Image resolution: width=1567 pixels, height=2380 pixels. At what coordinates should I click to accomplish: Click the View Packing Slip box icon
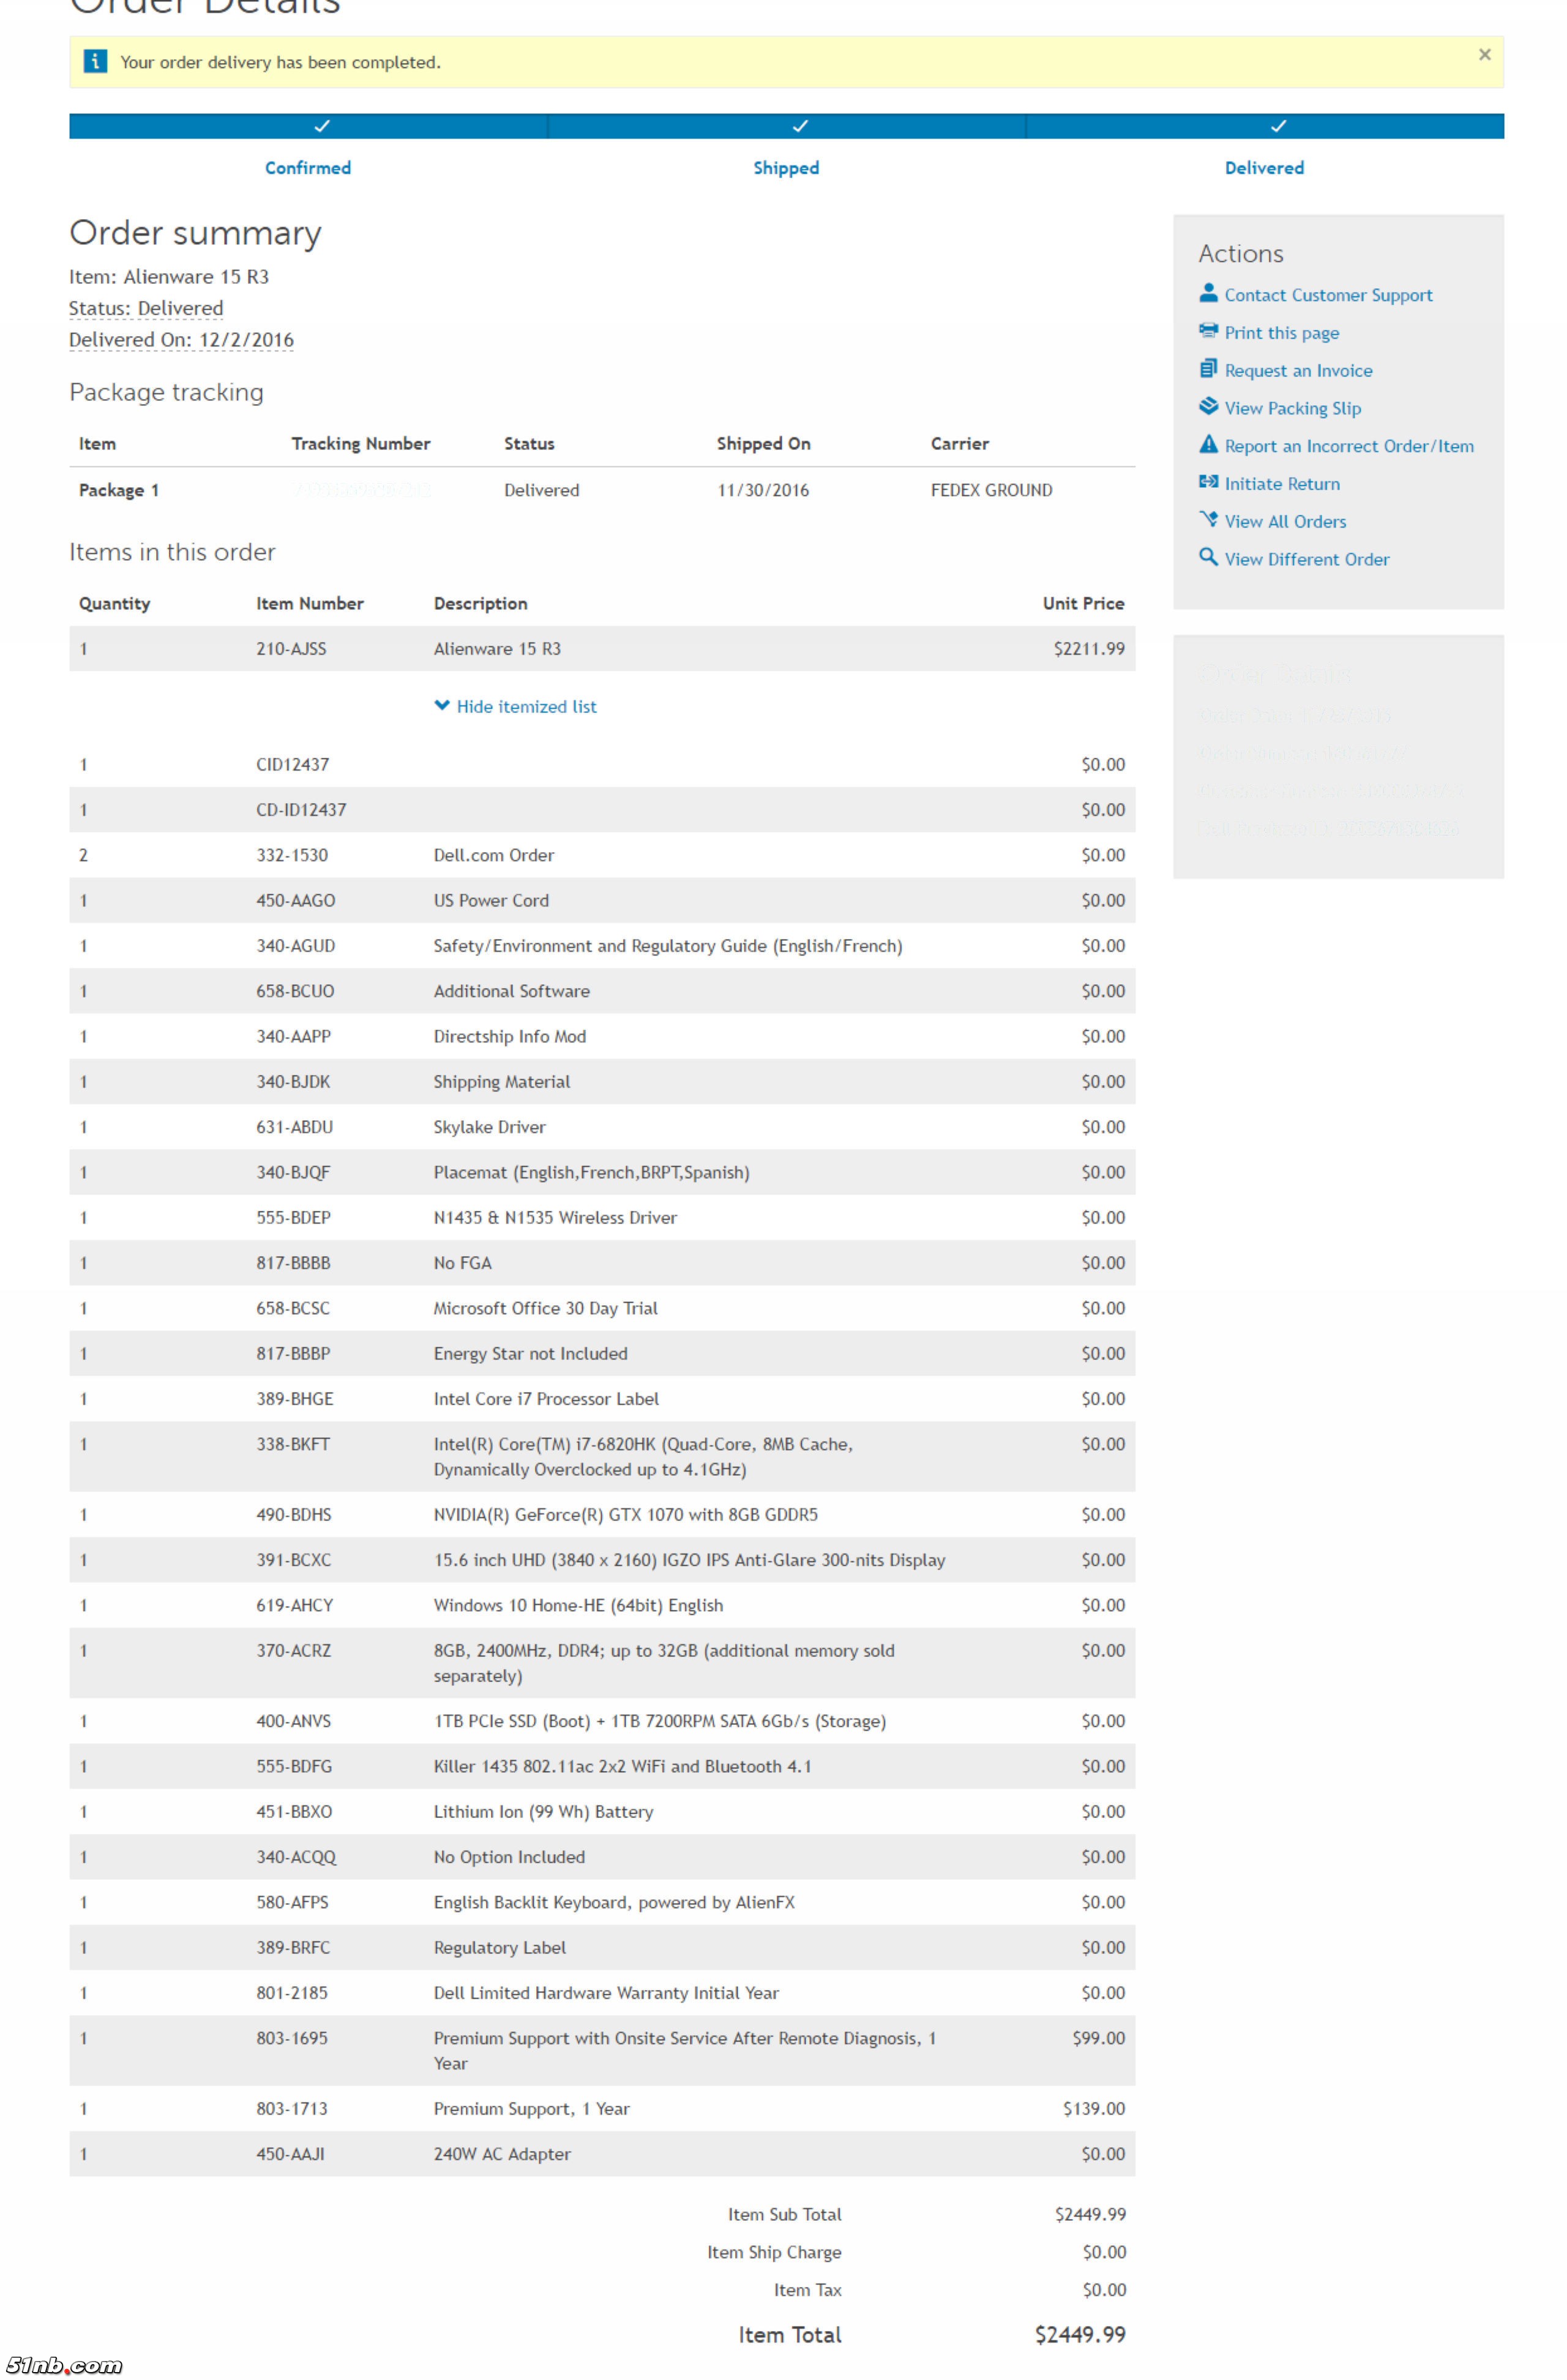pos(1208,406)
